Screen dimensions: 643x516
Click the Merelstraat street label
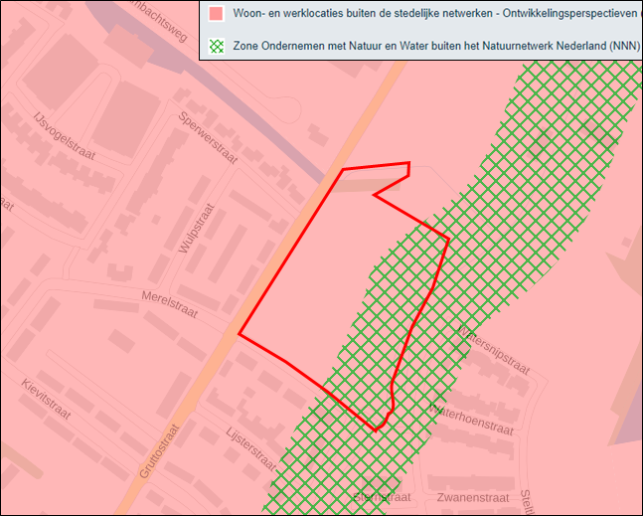click(x=170, y=304)
